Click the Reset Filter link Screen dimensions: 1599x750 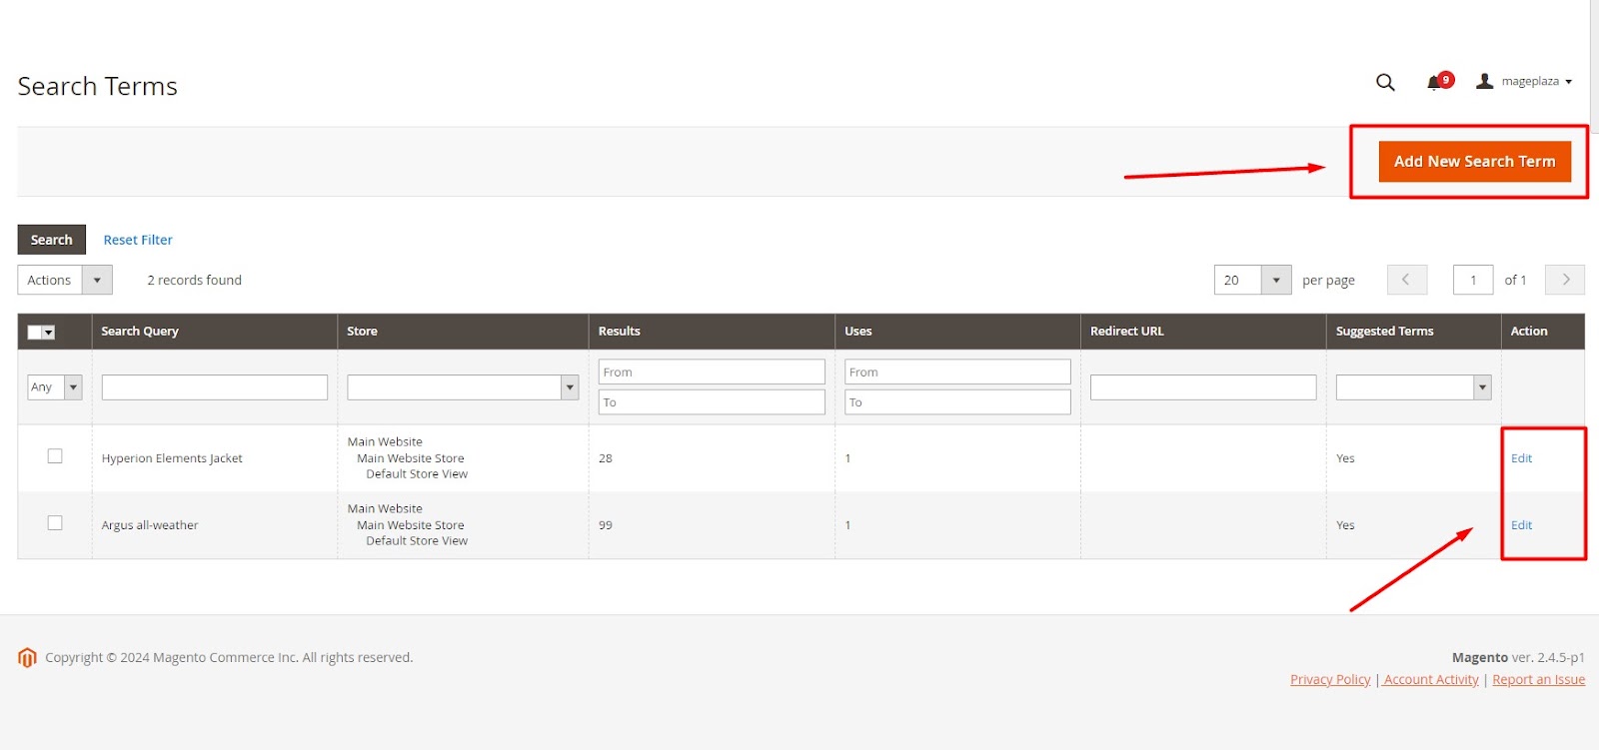point(138,240)
